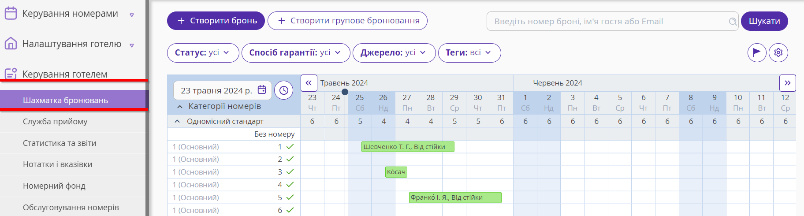
Task: Open the 23 травня 2024 date selector
Action: point(222,90)
